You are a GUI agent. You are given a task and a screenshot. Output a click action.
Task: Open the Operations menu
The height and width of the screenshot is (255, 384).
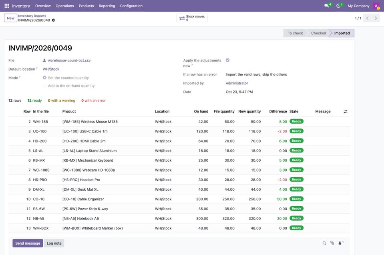click(x=64, y=6)
